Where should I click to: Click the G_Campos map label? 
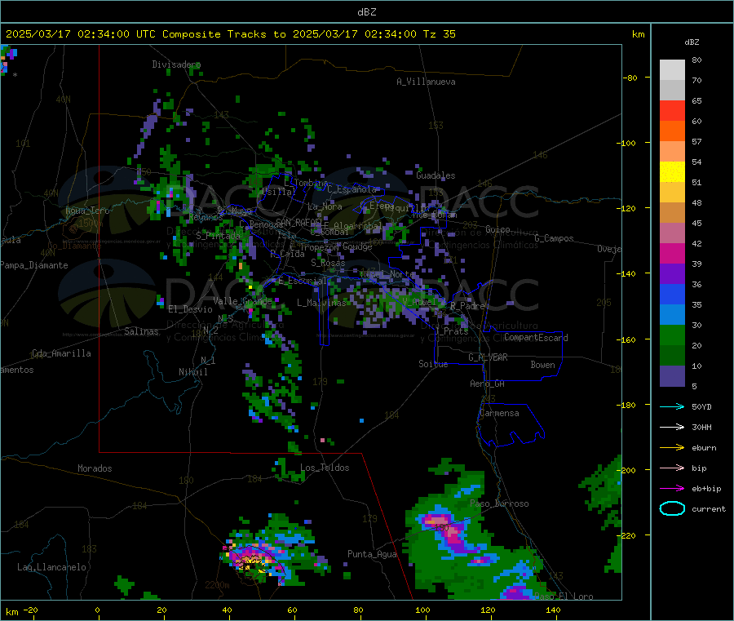point(555,238)
